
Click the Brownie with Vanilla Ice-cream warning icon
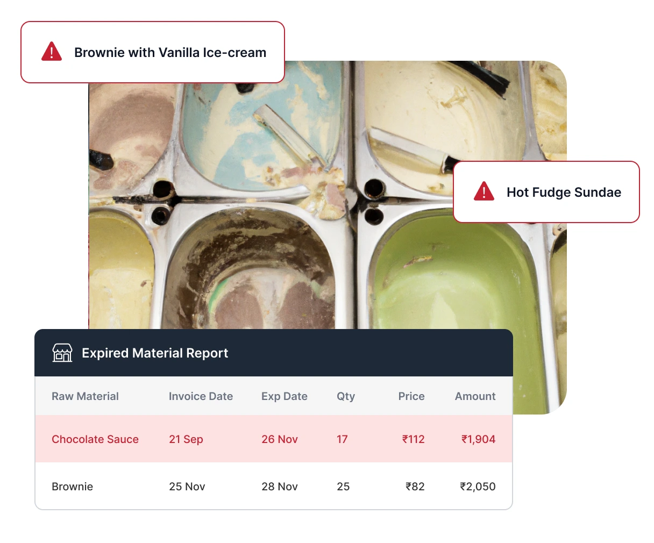click(x=52, y=52)
